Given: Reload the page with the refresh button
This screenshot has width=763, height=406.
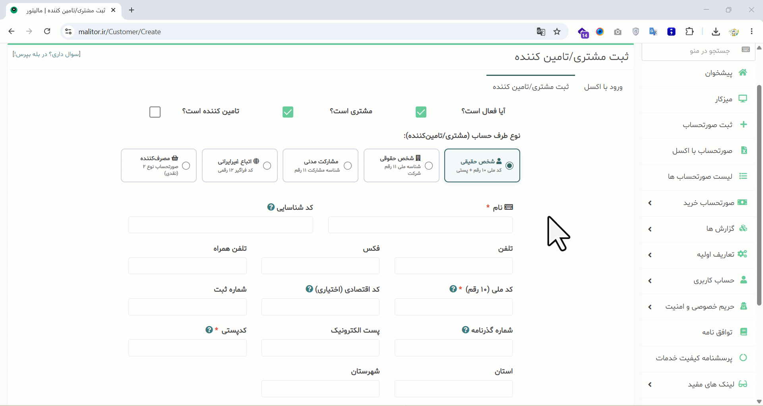Looking at the screenshot, I should point(47,31).
